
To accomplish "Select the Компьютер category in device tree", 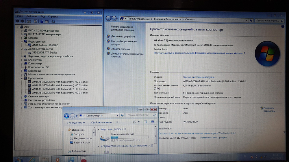I will click(x=35, y=64).
